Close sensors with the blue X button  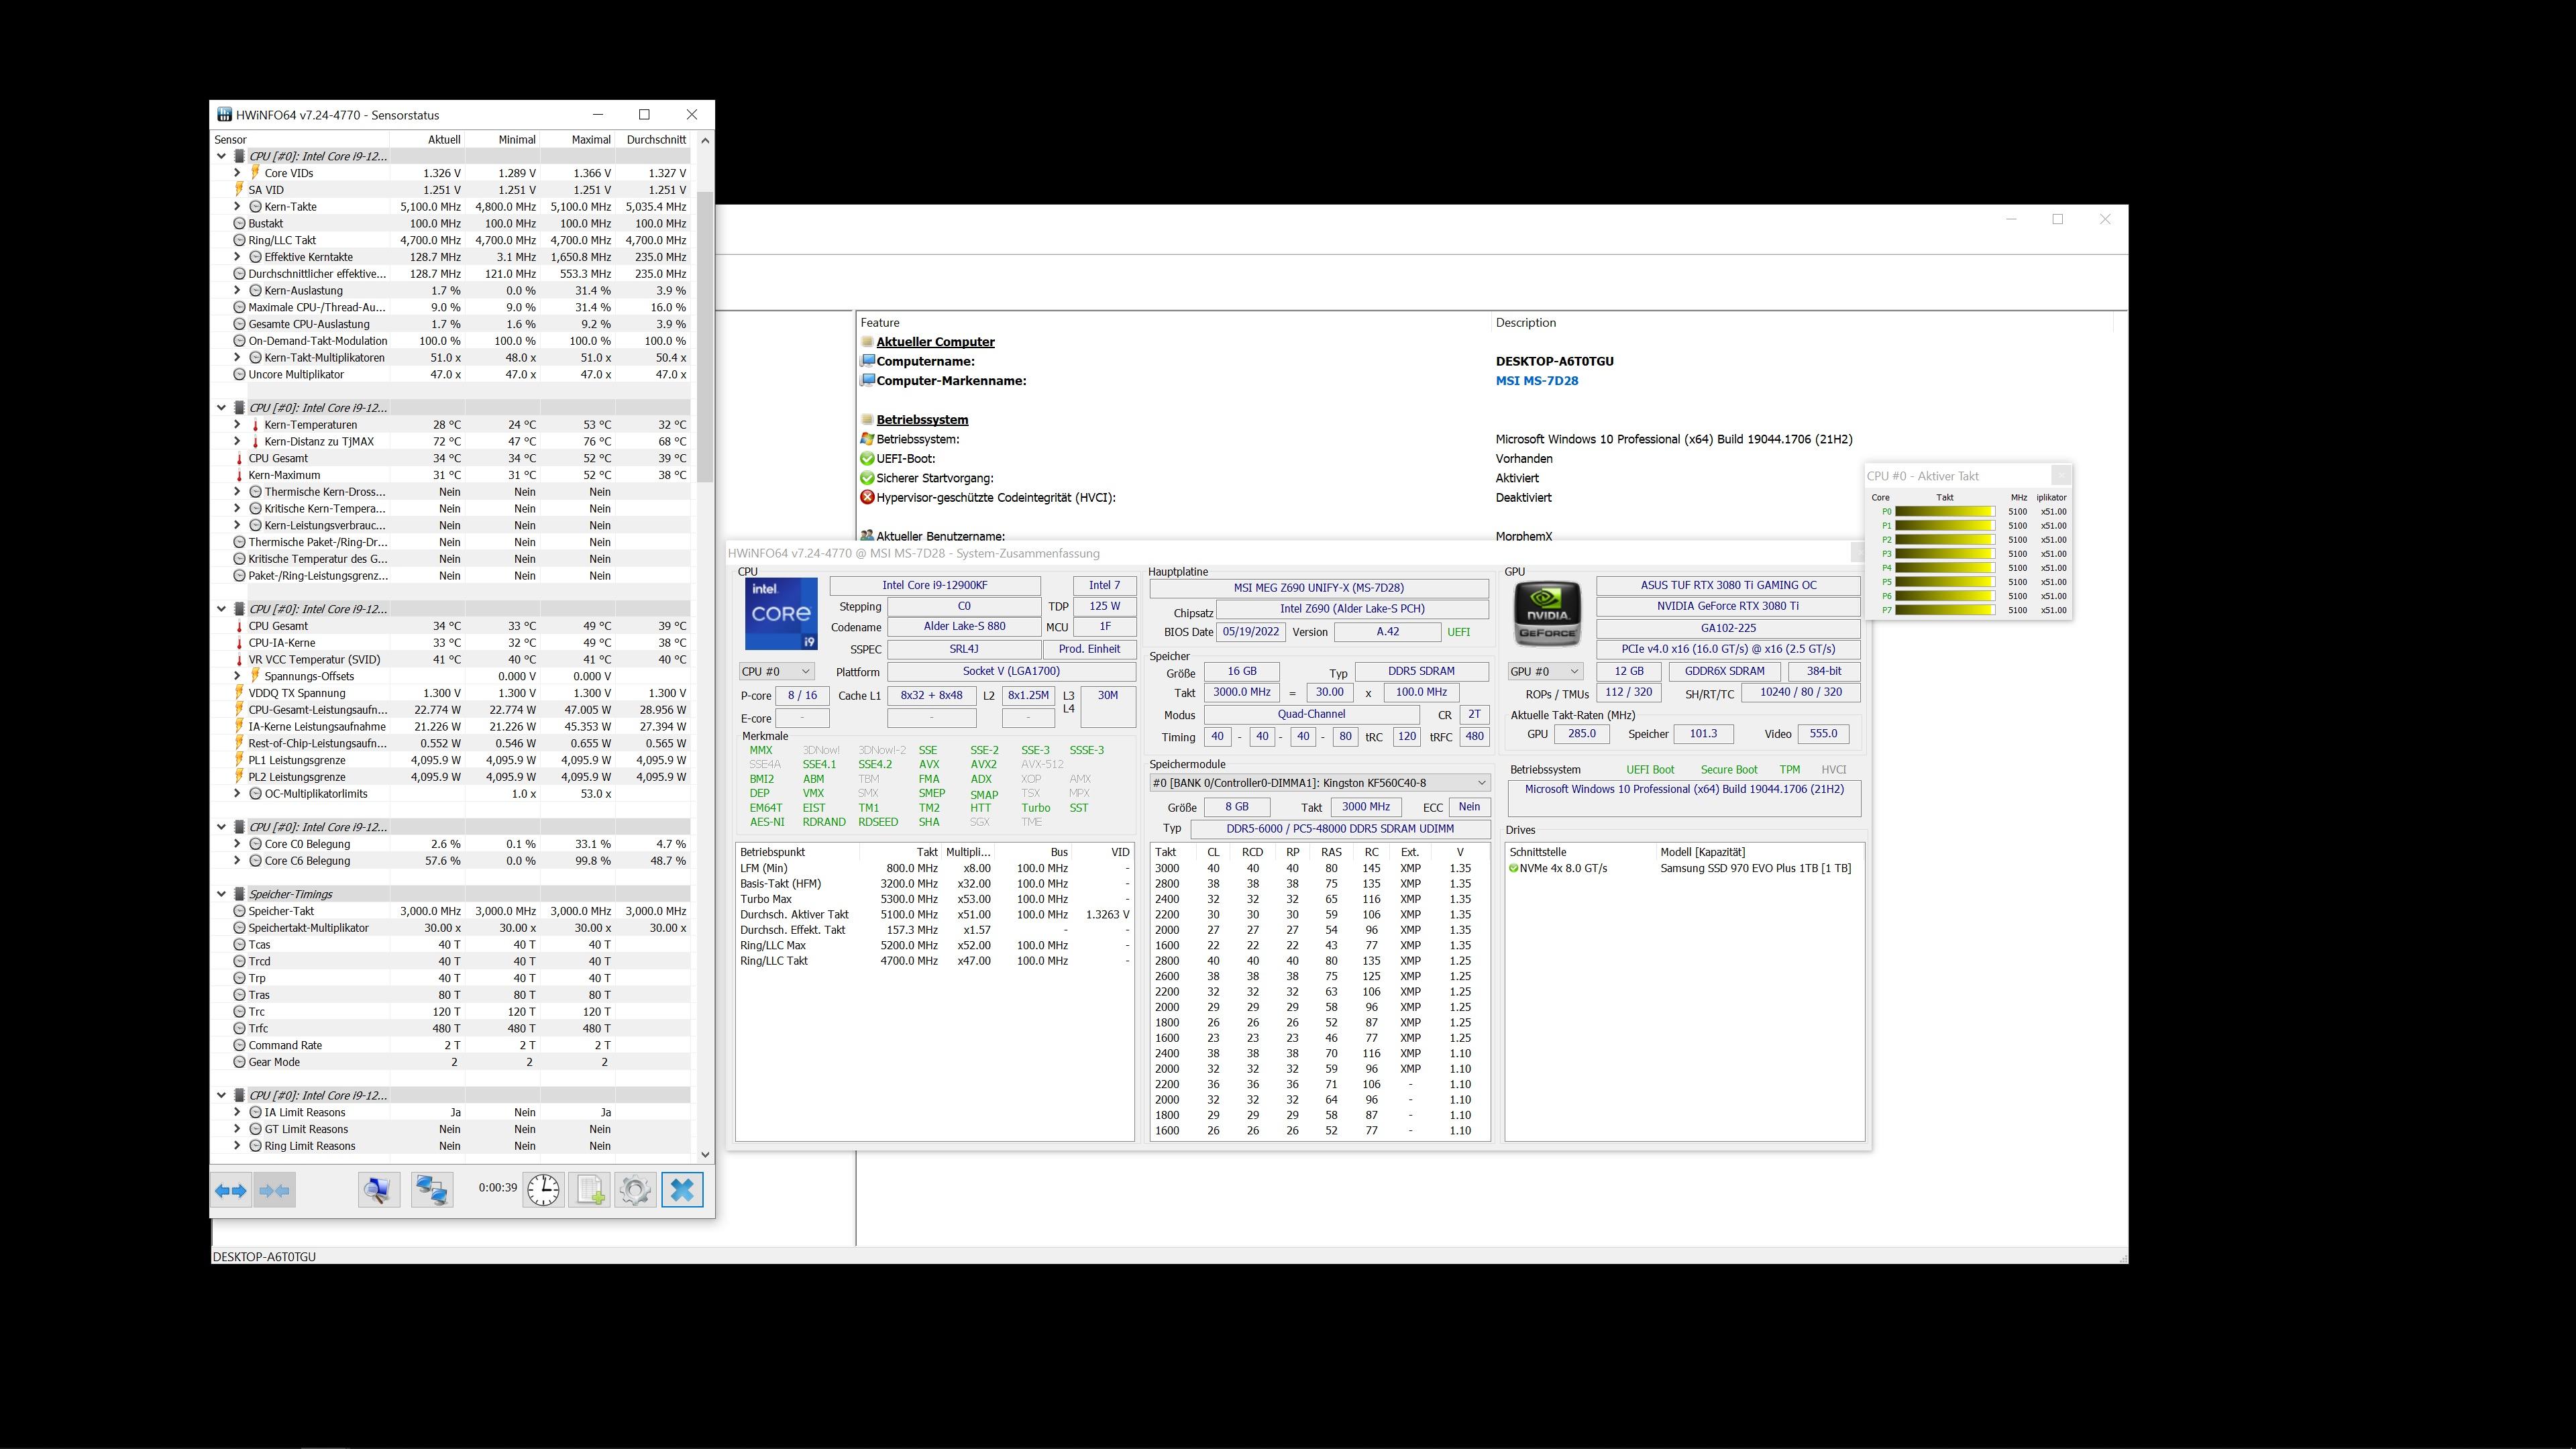tap(682, 1190)
